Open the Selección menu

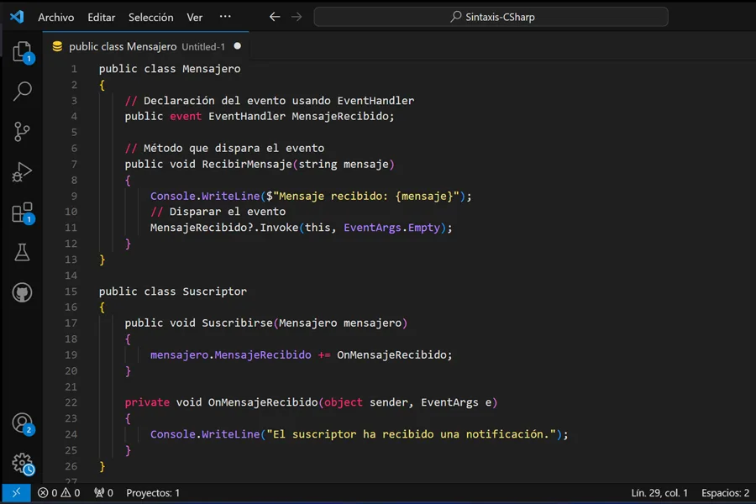[x=151, y=18]
